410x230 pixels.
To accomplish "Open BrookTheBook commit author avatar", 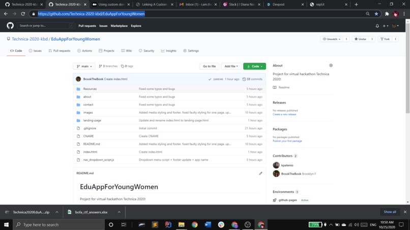I will pos(78,79).
